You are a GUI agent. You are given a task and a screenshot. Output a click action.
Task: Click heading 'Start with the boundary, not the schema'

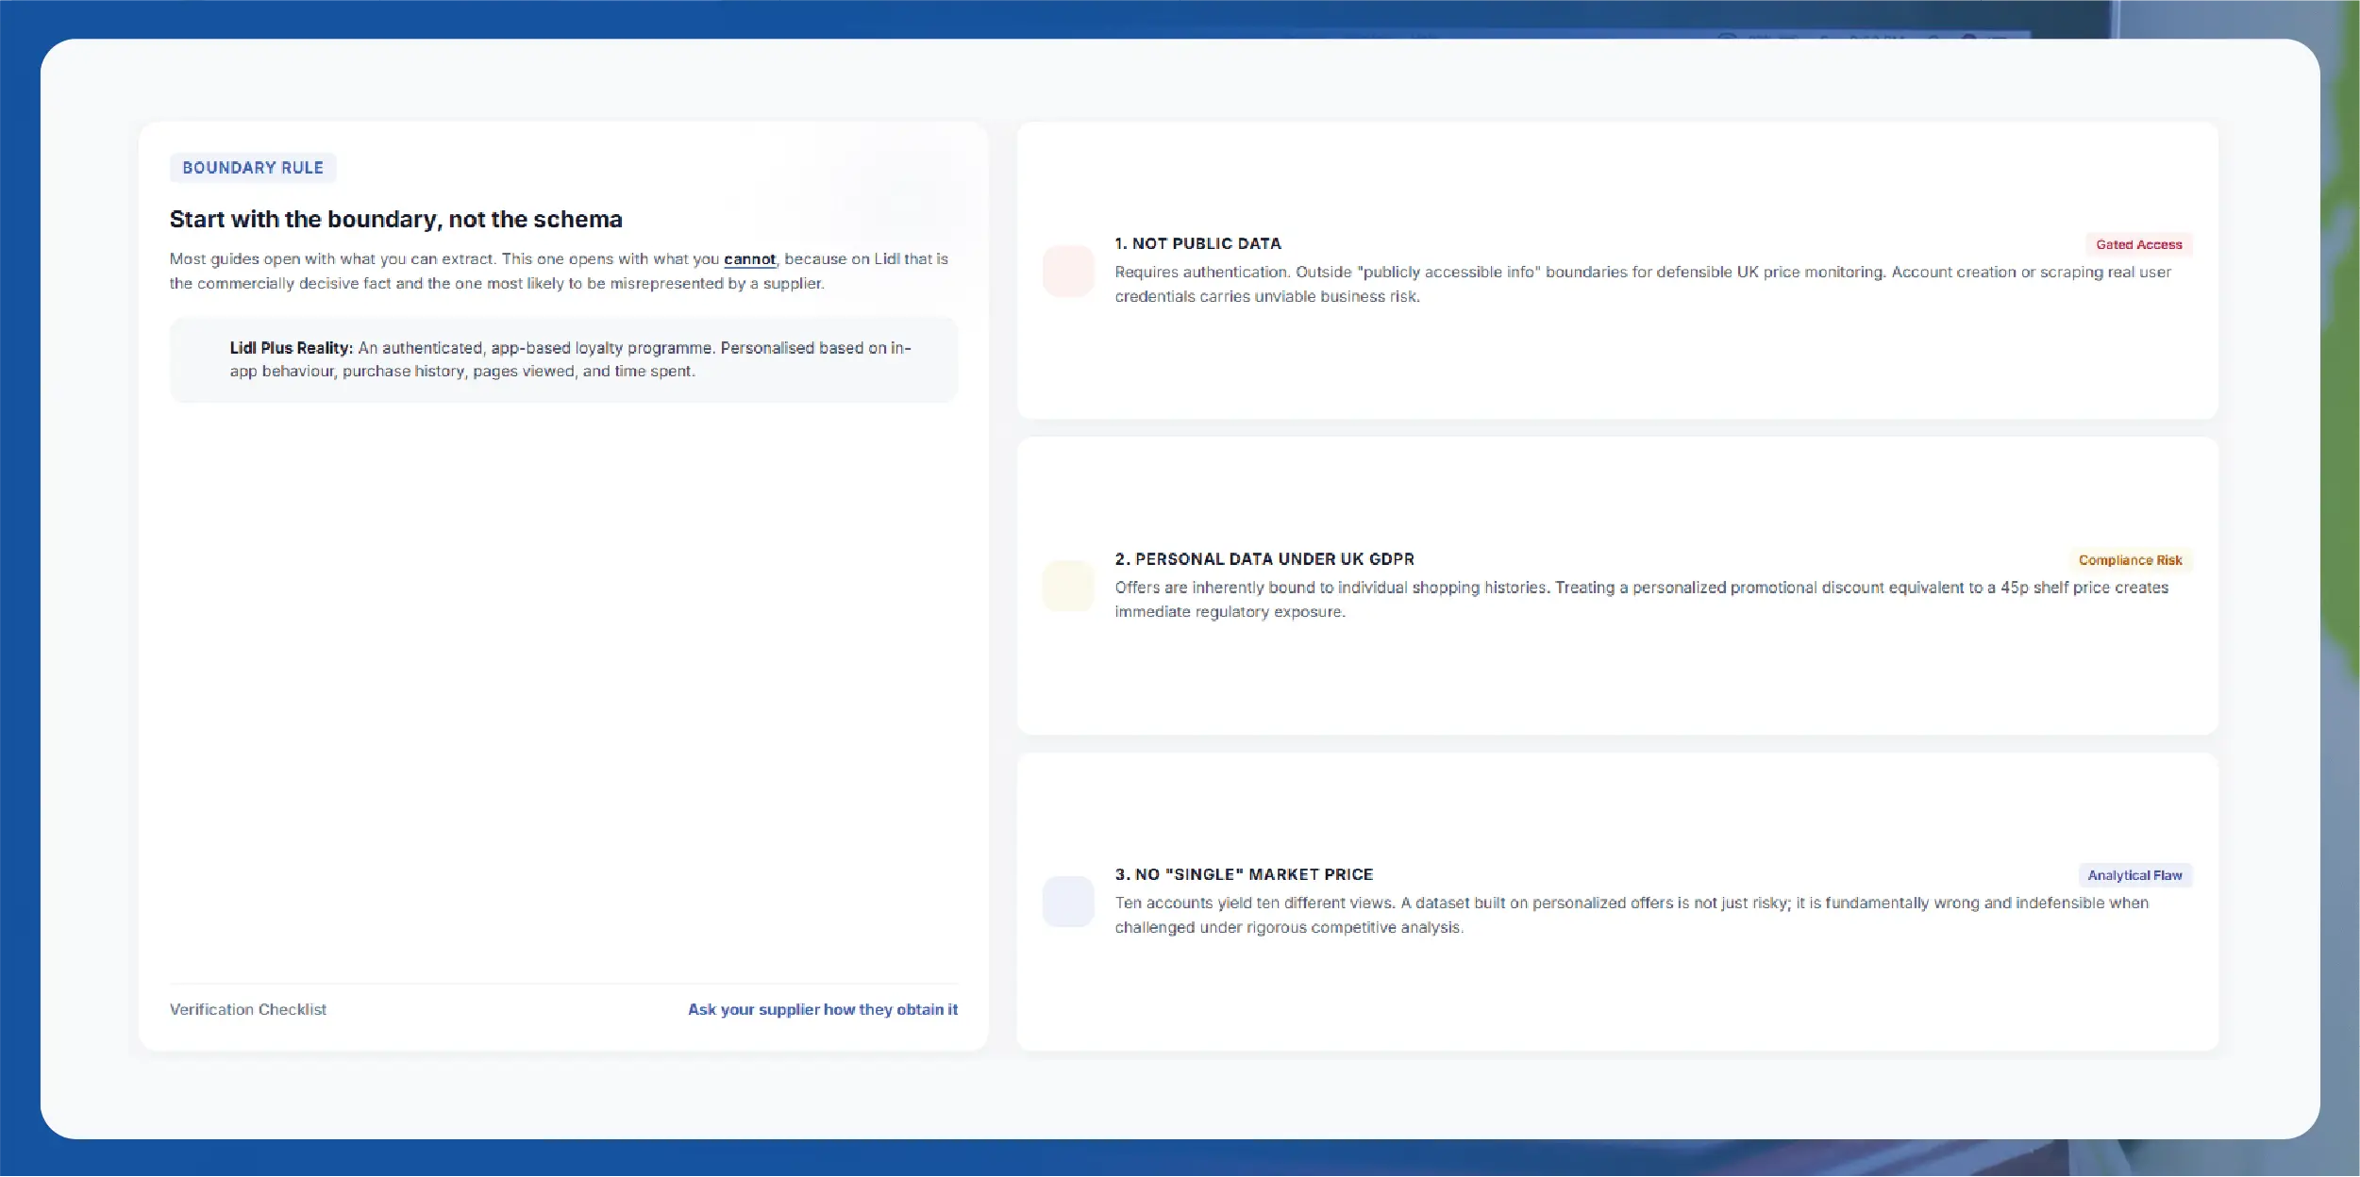pos(395,219)
